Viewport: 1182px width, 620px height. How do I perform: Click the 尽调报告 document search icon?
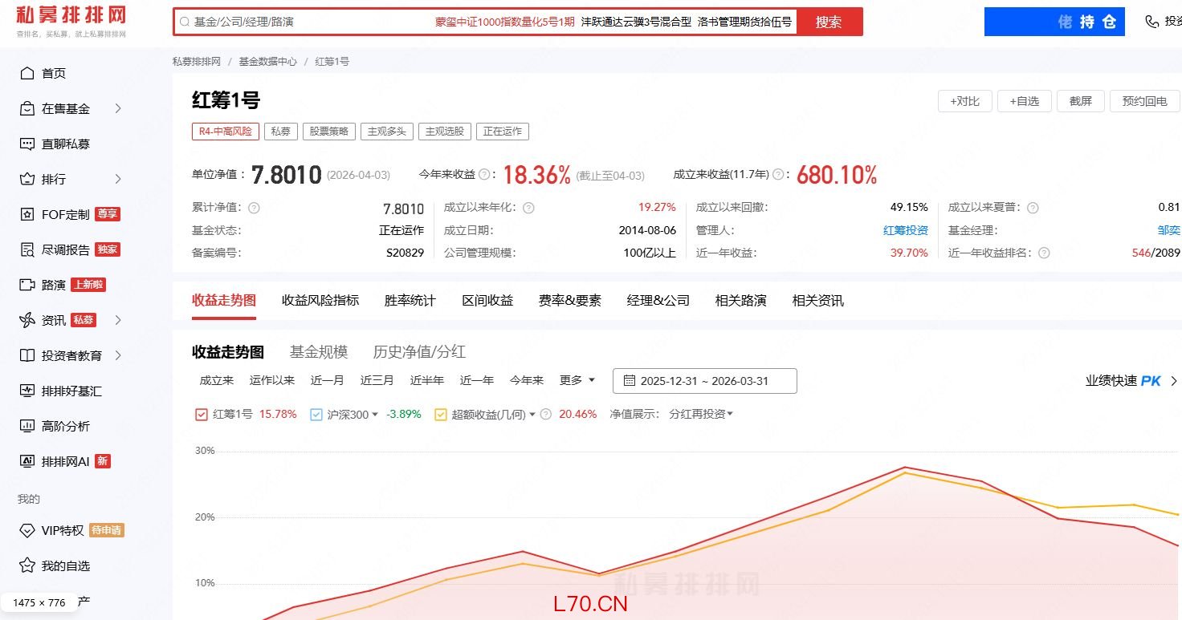(27, 249)
